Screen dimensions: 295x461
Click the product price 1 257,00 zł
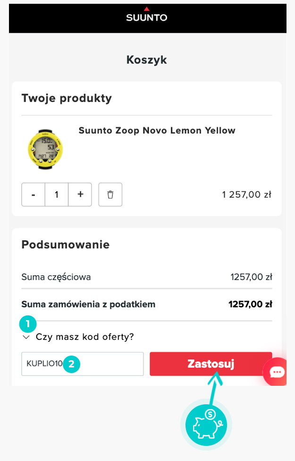[246, 194]
